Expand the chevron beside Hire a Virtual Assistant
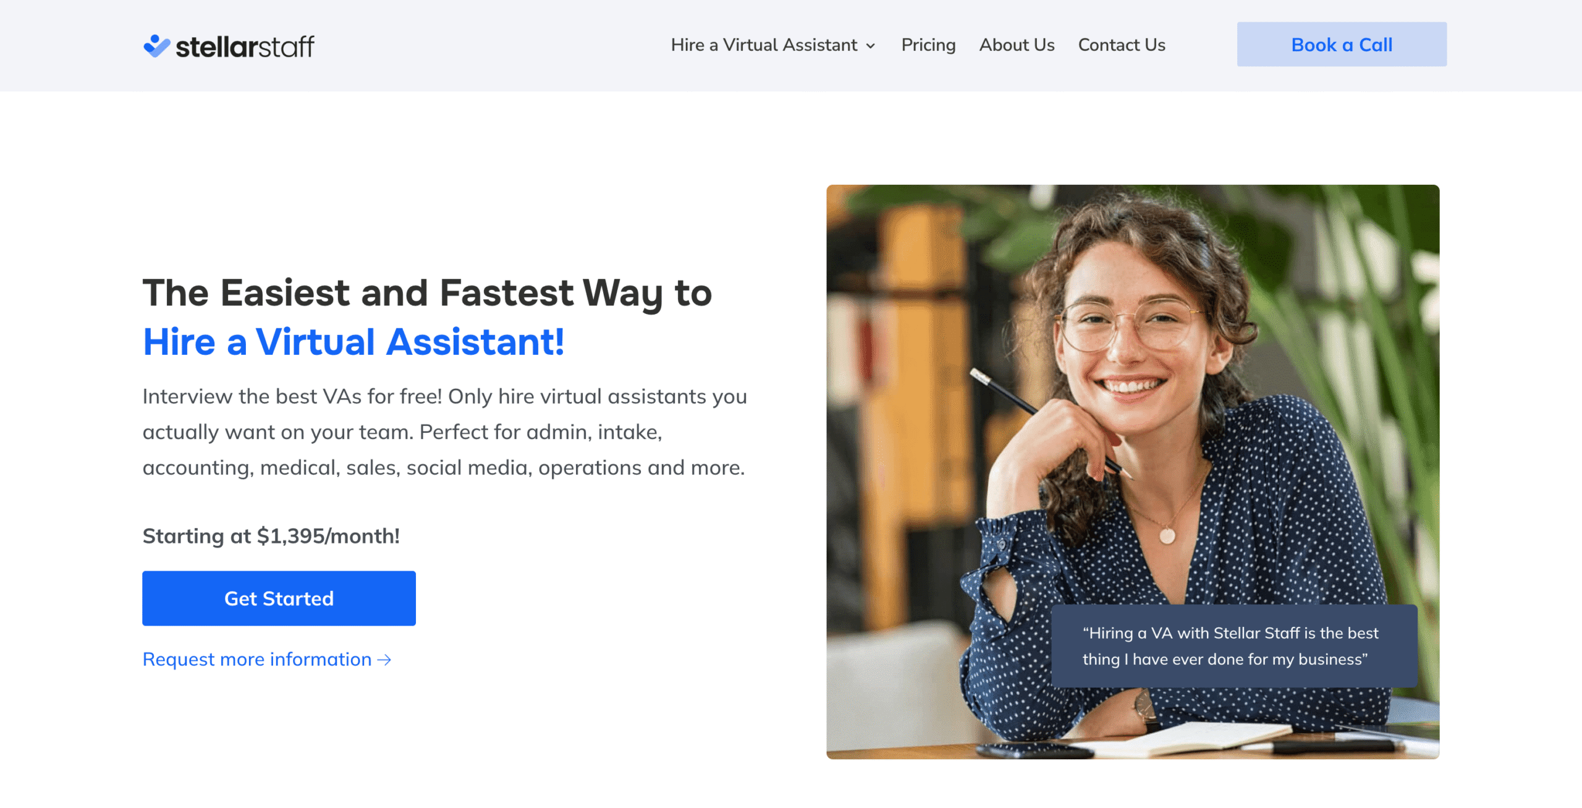This screenshot has height=808, width=1582. pos(870,46)
